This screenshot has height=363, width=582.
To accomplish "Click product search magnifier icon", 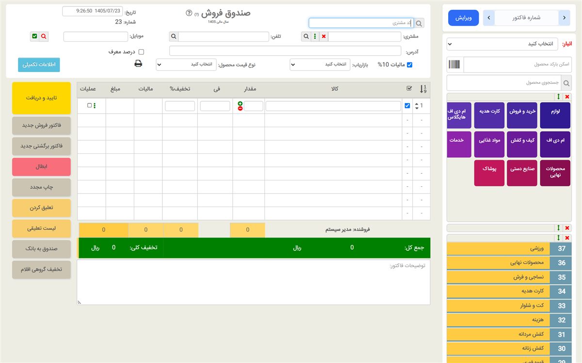I will click(566, 83).
